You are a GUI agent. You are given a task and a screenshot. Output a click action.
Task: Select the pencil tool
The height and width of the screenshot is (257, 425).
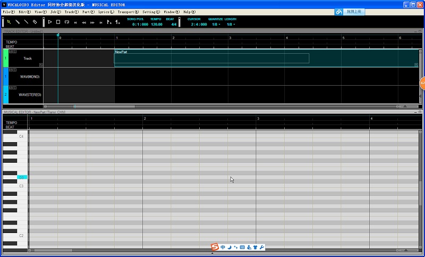tap(18, 22)
